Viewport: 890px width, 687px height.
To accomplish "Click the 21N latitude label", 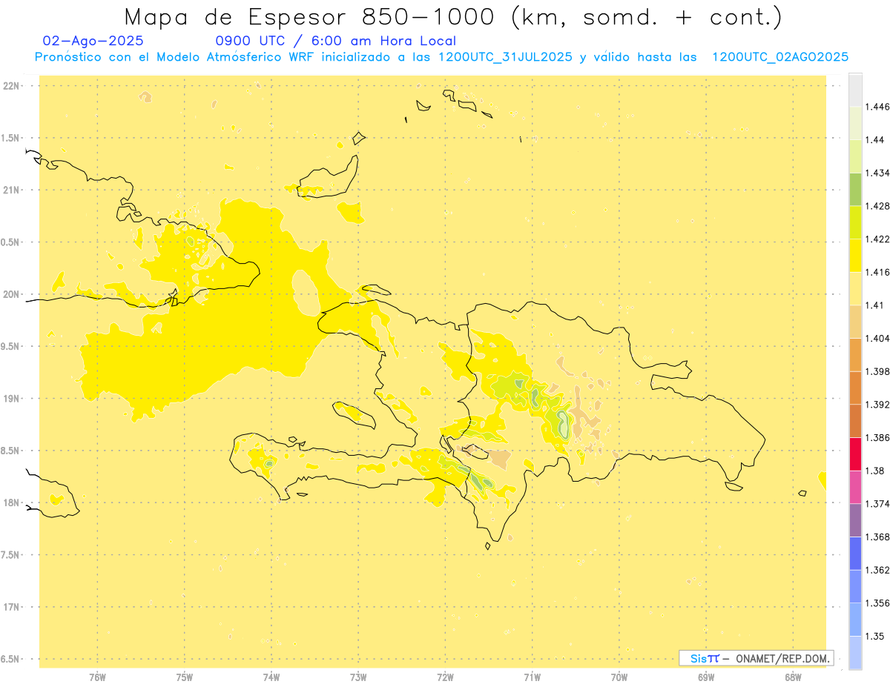I will pos(10,190).
